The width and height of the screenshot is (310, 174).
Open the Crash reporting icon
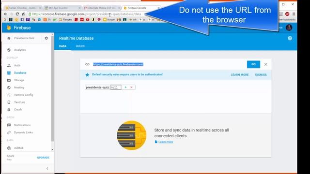click(9, 110)
